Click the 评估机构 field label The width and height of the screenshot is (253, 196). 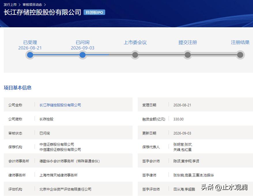15,189
